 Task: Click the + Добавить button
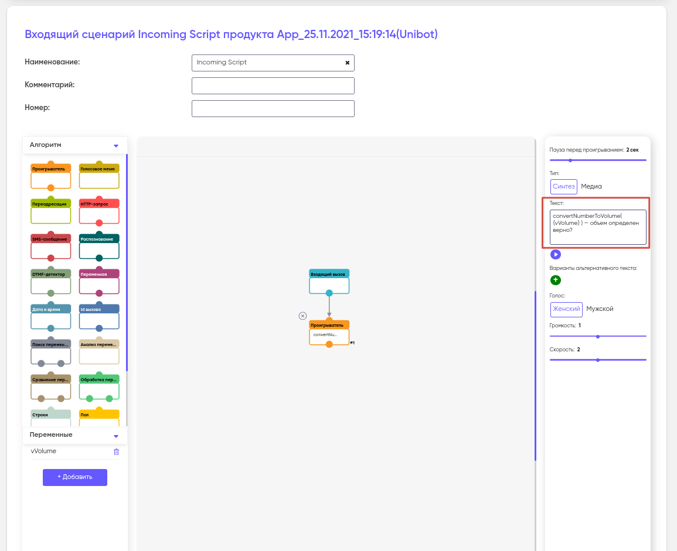coord(75,477)
